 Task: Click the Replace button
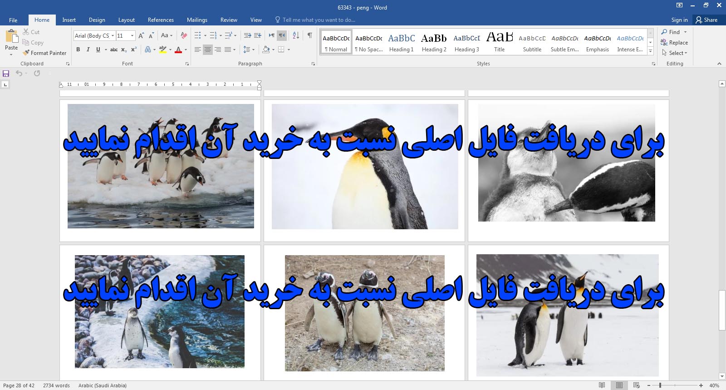coord(674,43)
